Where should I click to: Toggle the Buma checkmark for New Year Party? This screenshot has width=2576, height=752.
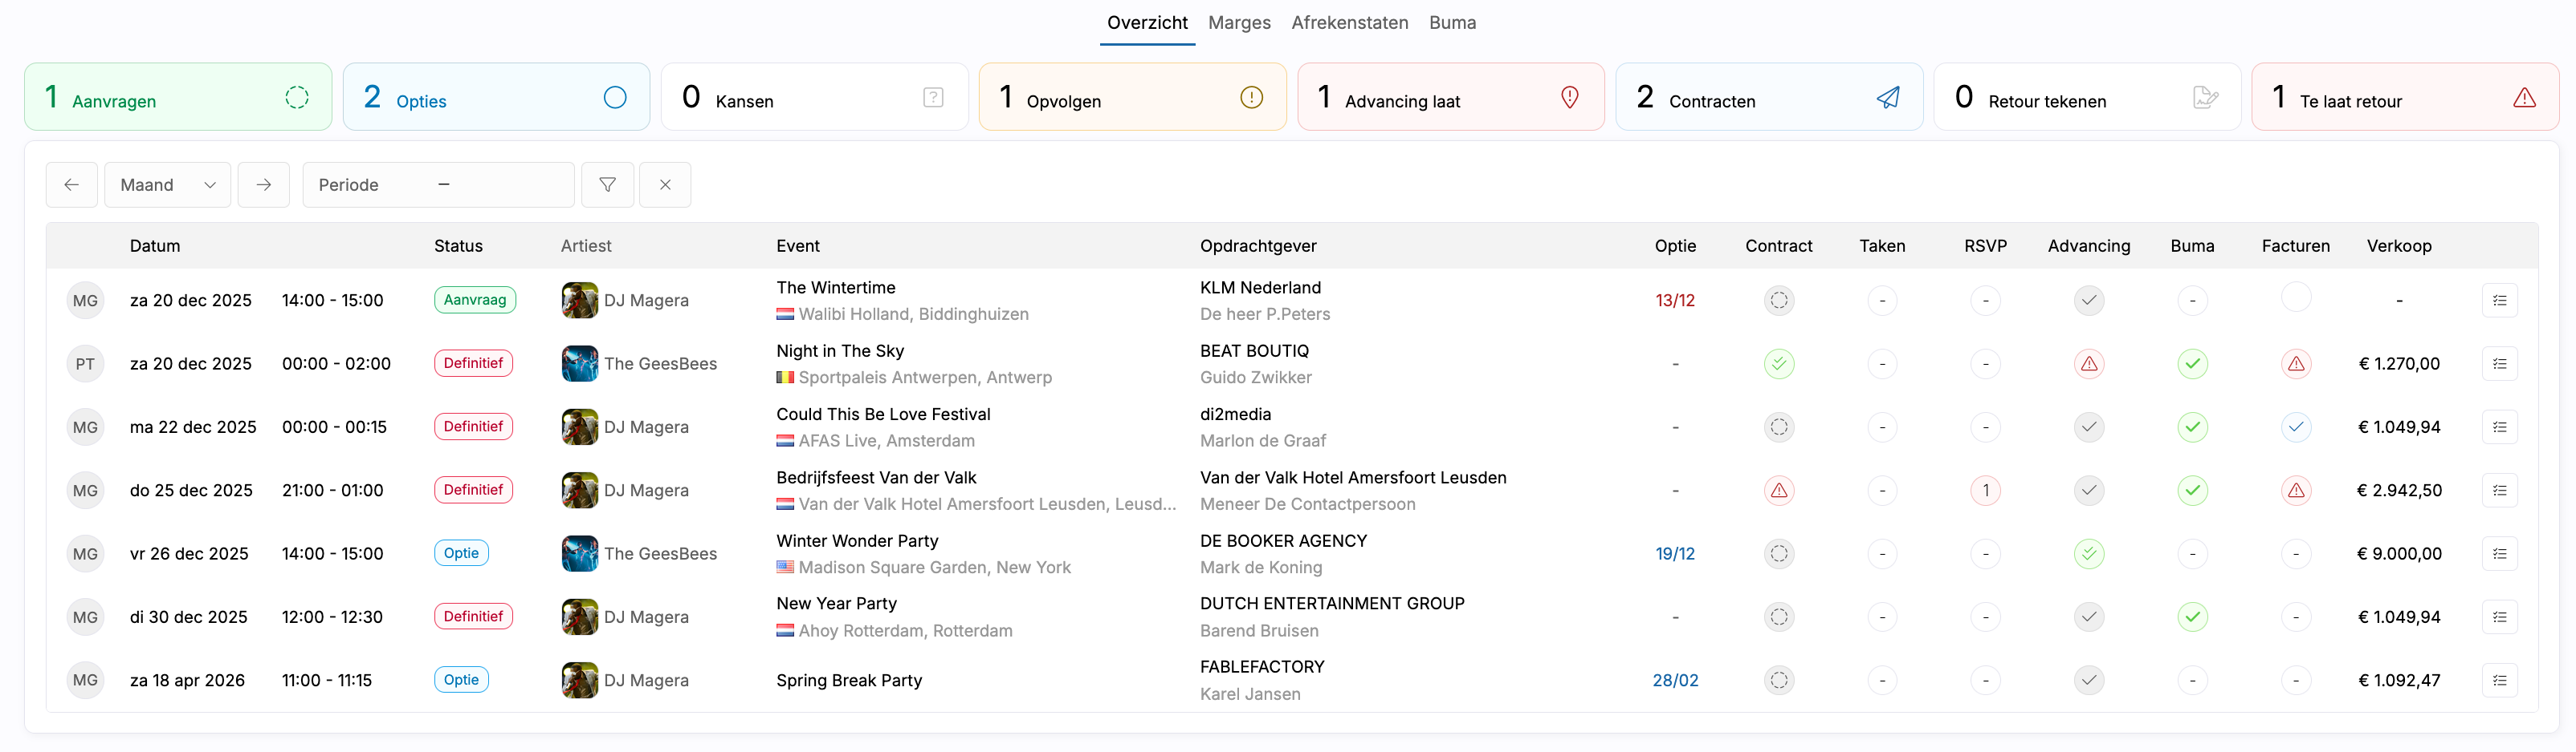click(x=2192, y=617)
